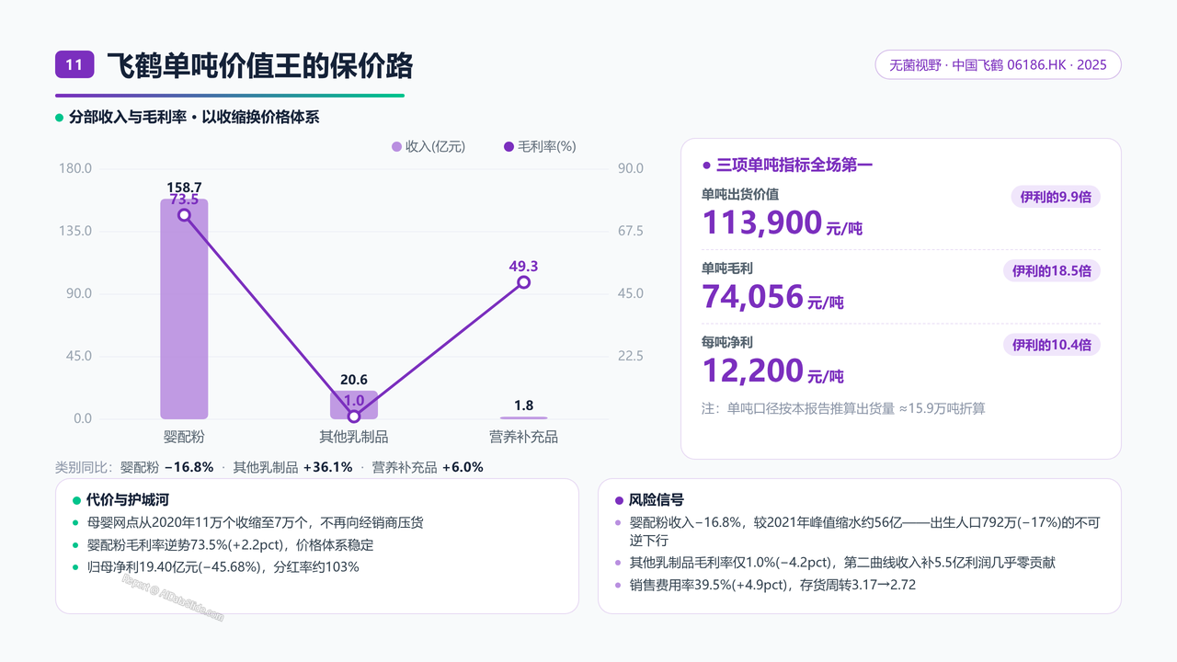This screenshot has width=1177, height=662.
Task: Click the bullet about 销售费用率39.5%
Action: (772, 585)
